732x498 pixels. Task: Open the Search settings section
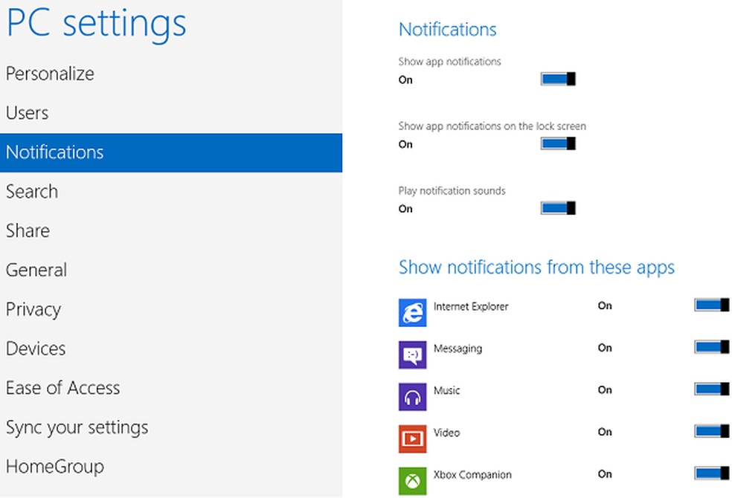32,192
